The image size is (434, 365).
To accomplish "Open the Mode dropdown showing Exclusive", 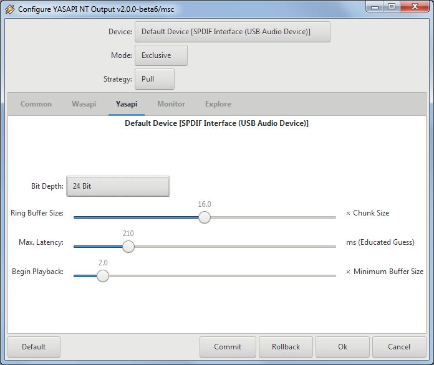I will (161, 55).
